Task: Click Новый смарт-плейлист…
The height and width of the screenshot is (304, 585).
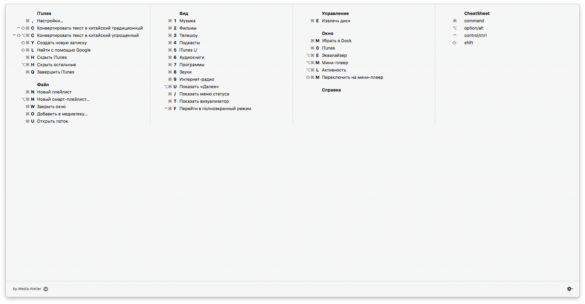Action: click(63, 99)
